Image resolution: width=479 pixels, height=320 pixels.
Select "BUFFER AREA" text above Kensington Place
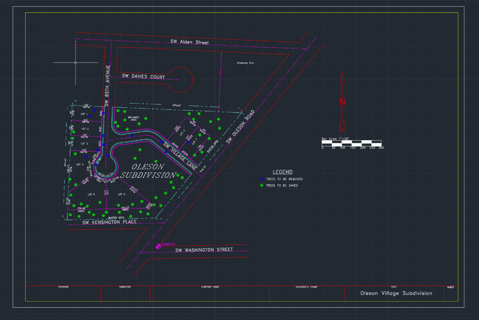point(116,218)
